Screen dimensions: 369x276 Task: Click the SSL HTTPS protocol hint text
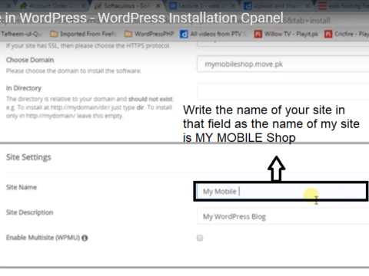click(x=88, y=46)
